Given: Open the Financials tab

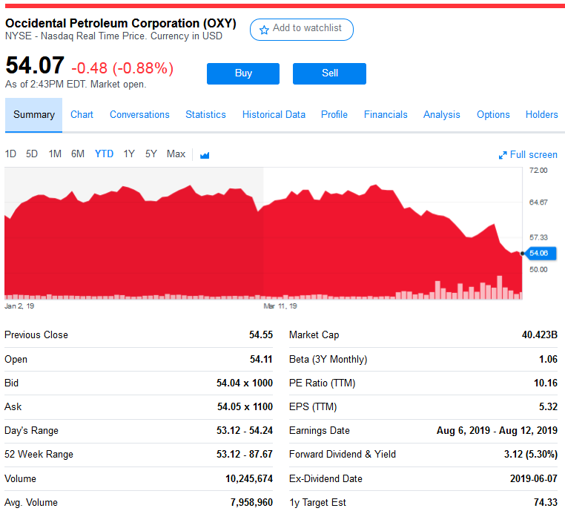Looking at the screenshot, I should coord(386,115).
